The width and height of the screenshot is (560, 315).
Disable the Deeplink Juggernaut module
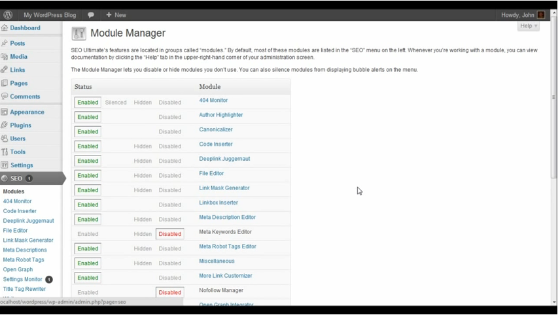tap(169, 161)
